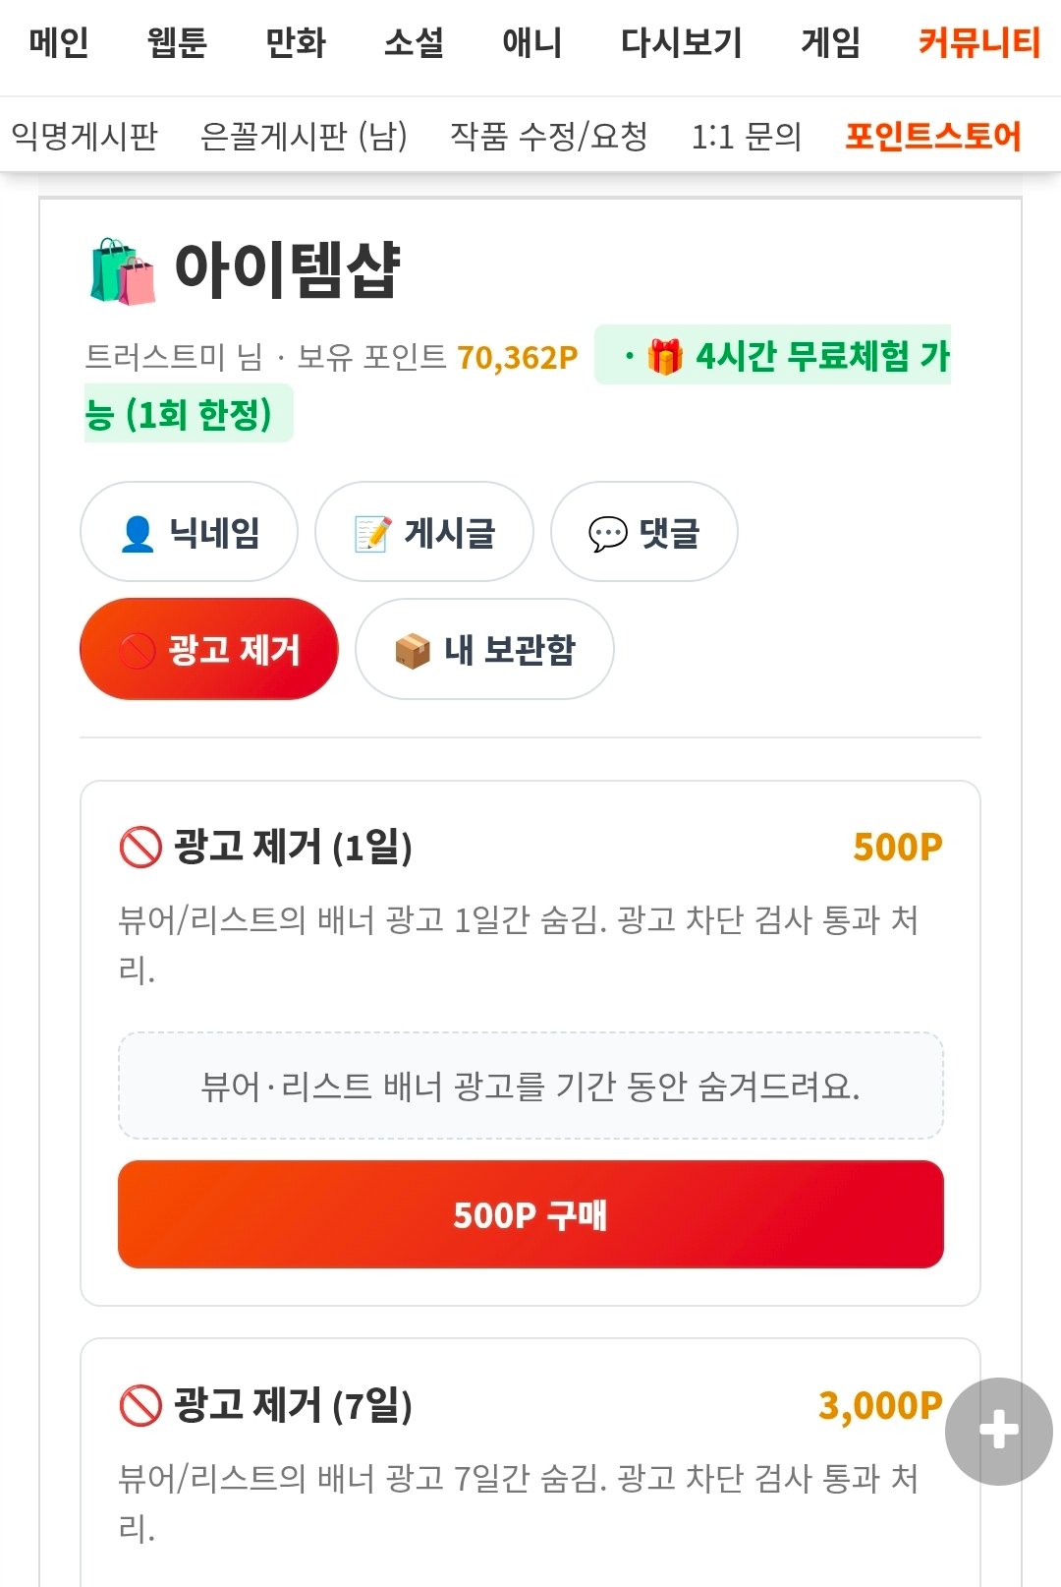Open the 1:1 문의 page

coord(747,136)
